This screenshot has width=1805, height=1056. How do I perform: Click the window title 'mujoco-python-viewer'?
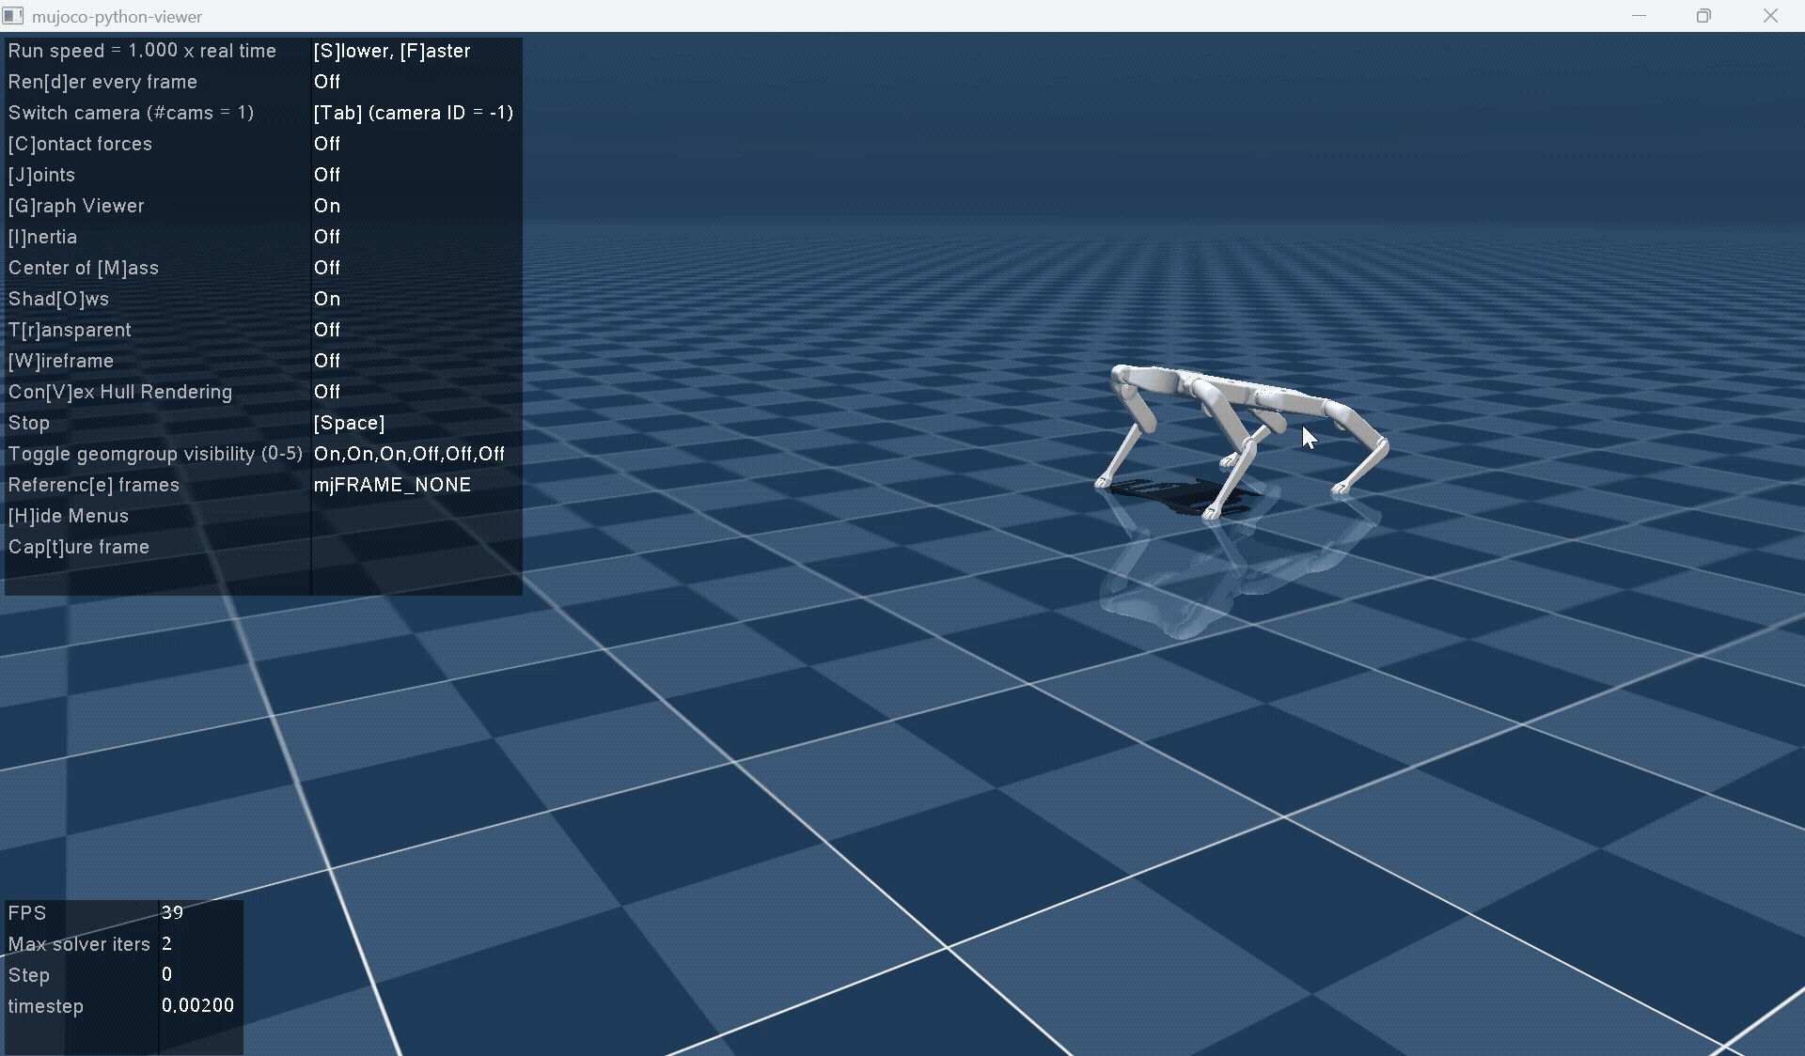(117, 17)
